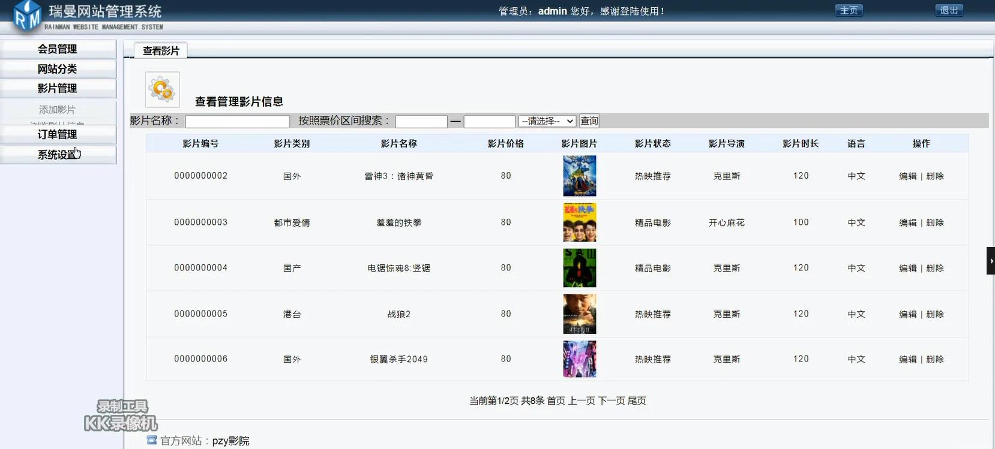Click the gear settings icon above film info
Screen dimensions: 995x449
(162, 90)
